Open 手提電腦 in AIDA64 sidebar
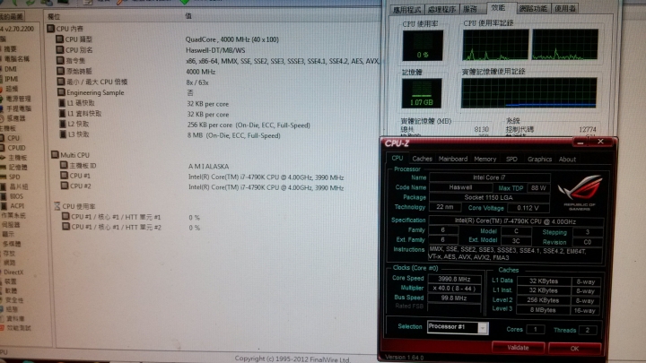The width and height of the screenshot is (646, 363). 19,108
